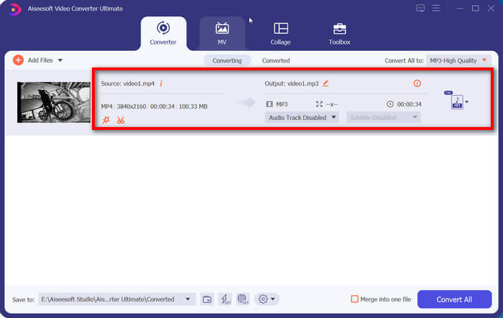Open the Toolbox tab
Screen dimensions: 503x318
[x=339, y=33]
